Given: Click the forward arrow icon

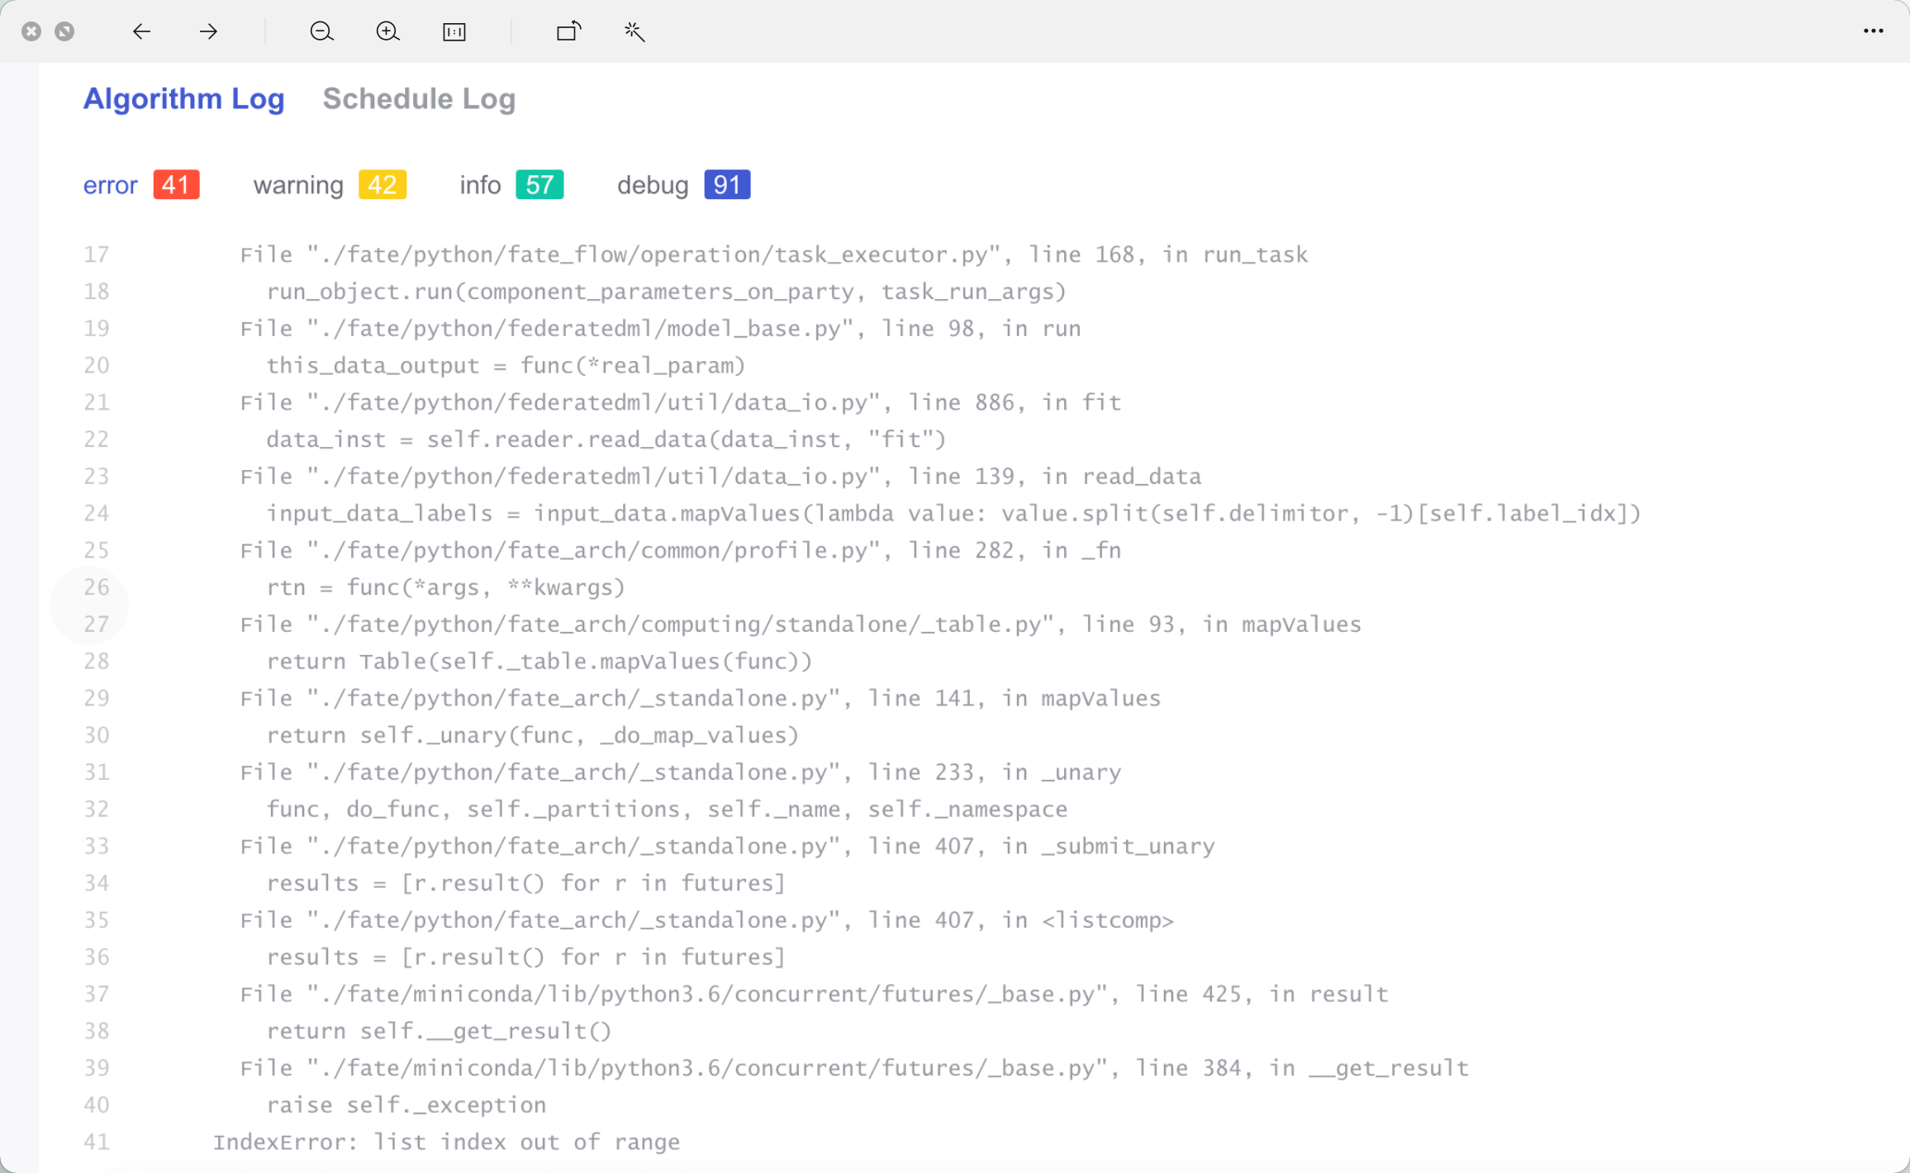Looking at the screenshot, I should (x=208, y=31).
